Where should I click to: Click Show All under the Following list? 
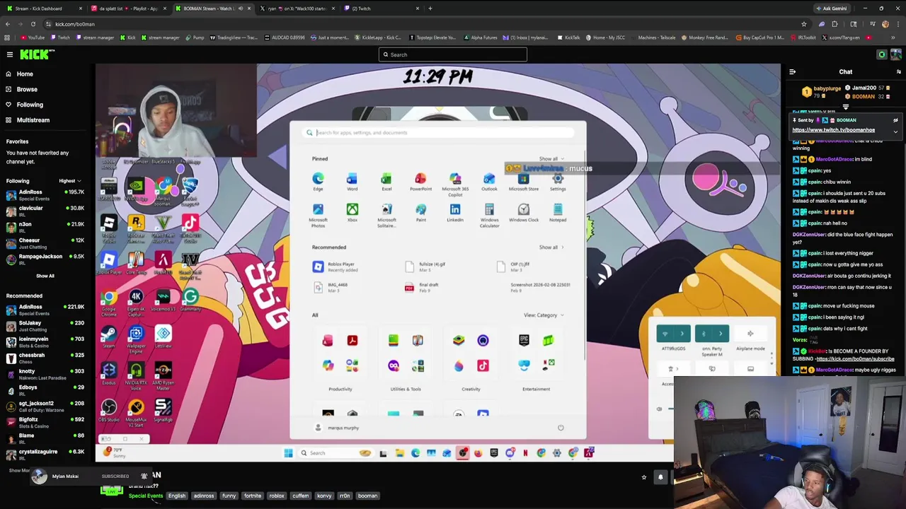[x=45, y=276]
